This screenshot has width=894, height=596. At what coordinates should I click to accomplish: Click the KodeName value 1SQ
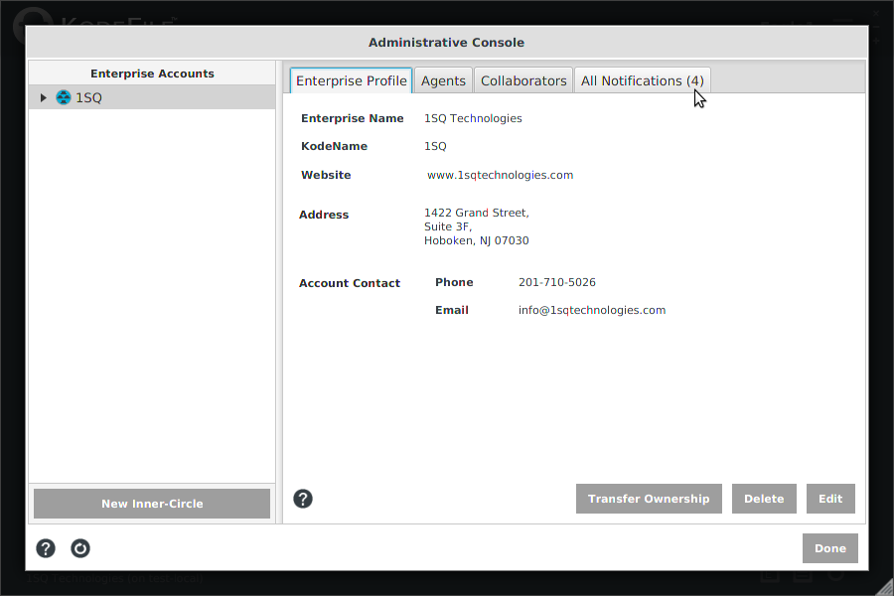(435, 147)
